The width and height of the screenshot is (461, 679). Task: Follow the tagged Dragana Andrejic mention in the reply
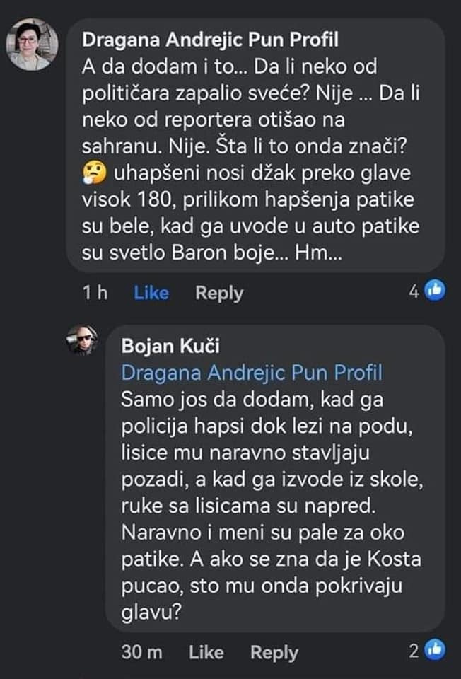(x=251, y=372)
